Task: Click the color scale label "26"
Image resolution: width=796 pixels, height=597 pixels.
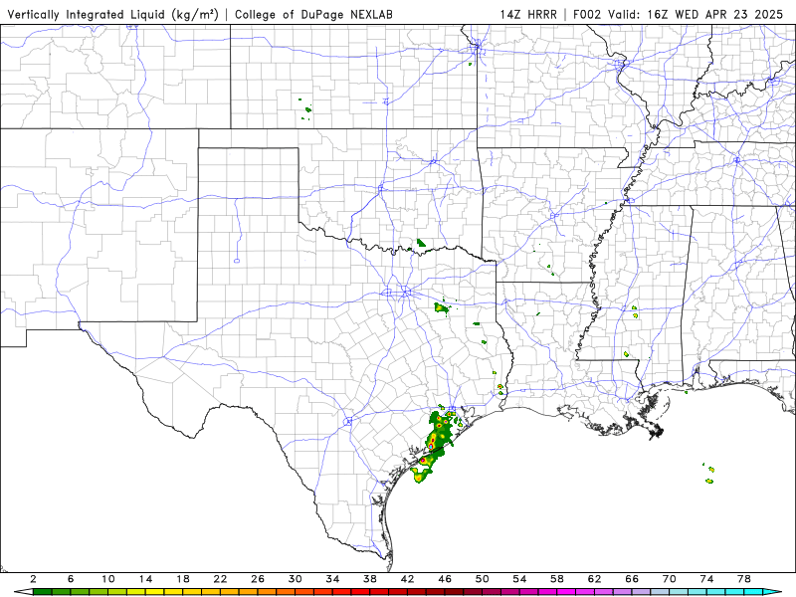Action: (x=258, y=579)
